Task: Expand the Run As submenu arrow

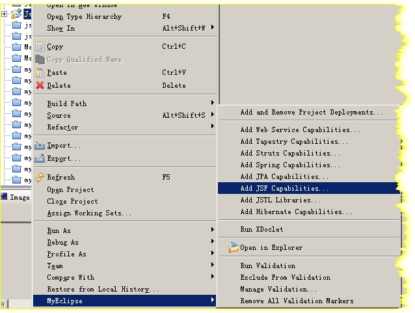Action: (x=213, y=229)
